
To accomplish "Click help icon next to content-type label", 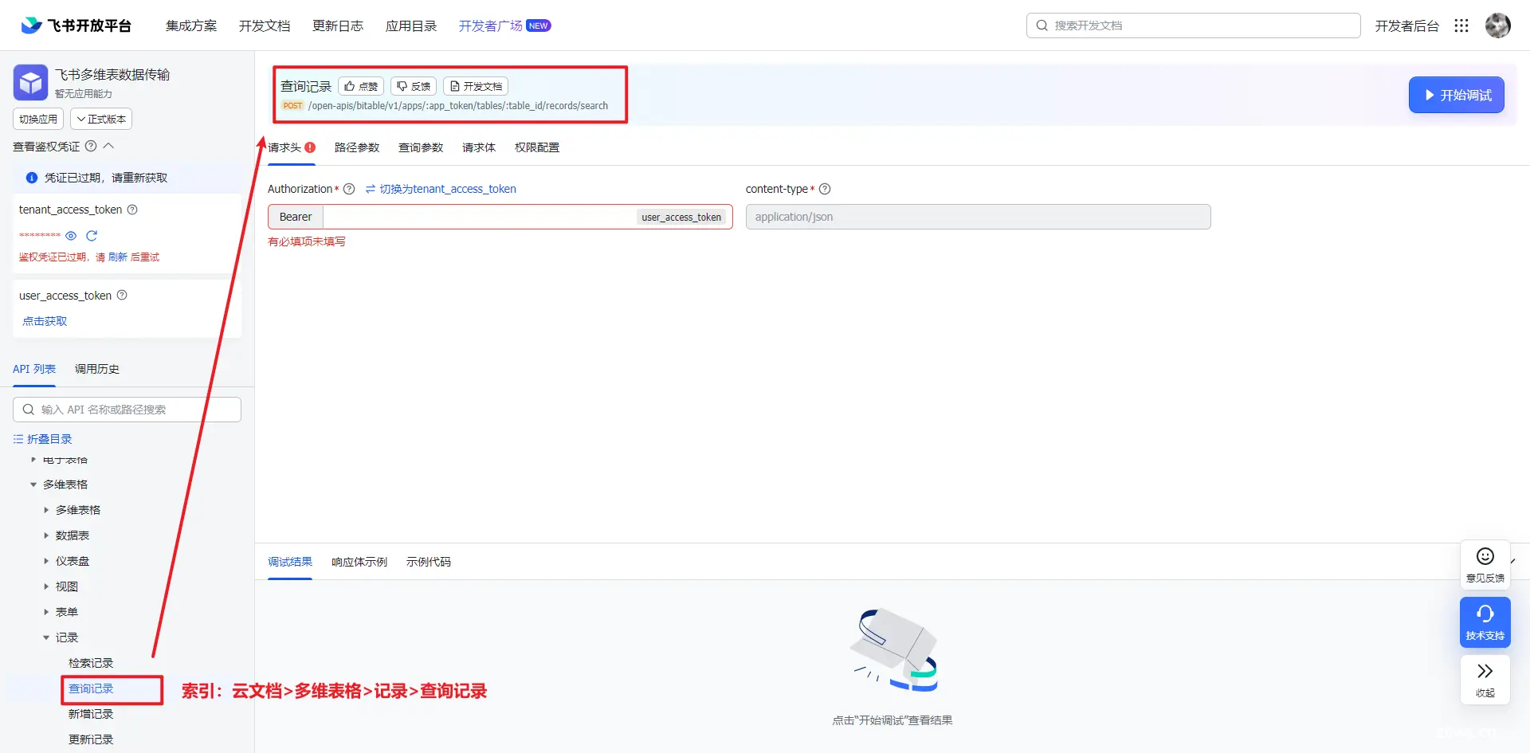I will pos(825,189).
